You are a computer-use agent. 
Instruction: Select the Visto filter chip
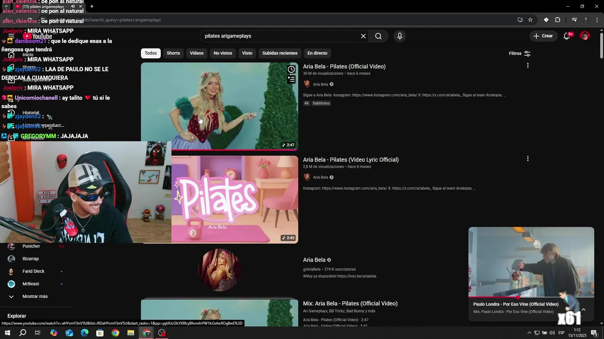(x=247, y=53)
